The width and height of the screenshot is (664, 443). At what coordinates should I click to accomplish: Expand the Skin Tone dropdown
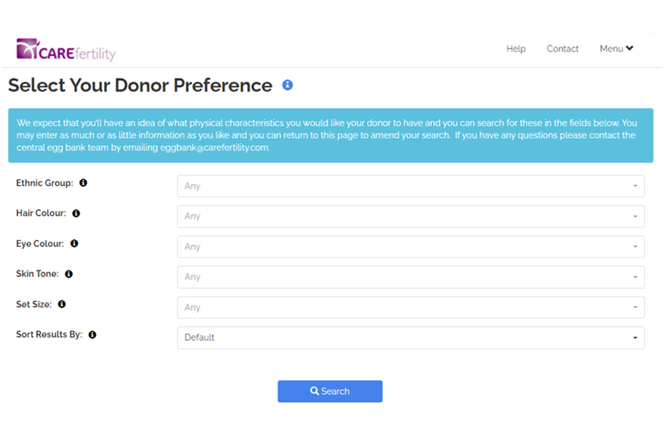(410, 277)
